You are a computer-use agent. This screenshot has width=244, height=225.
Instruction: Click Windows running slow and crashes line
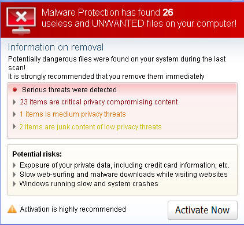point(88,184)
